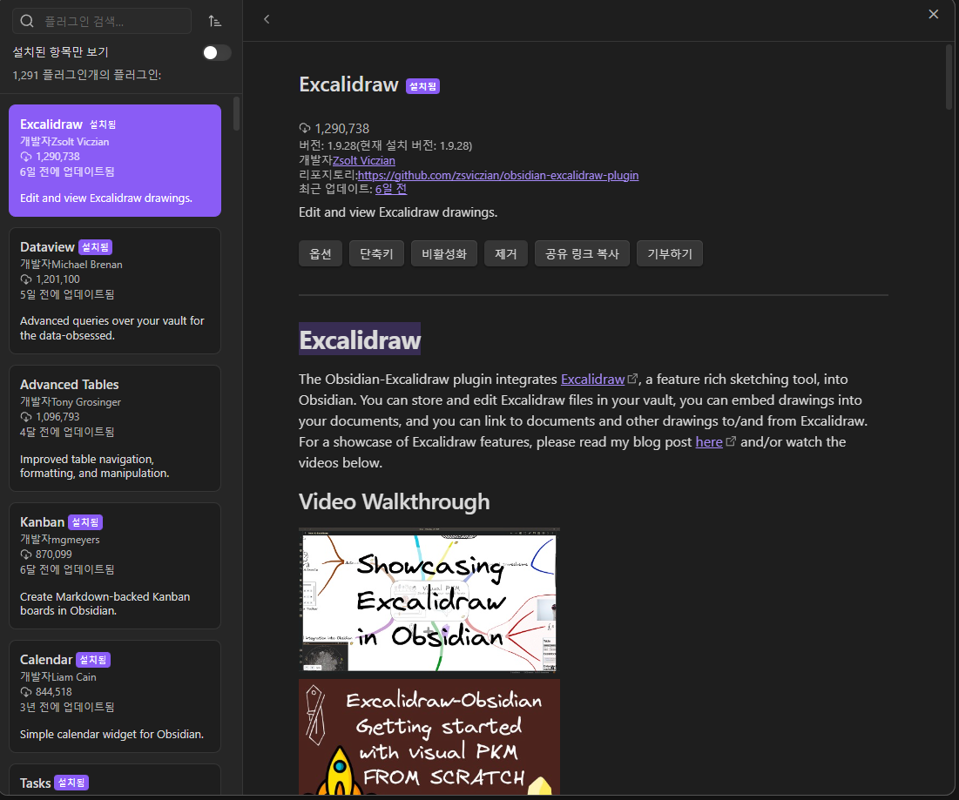Click the '1,291 플러그인개의 플러그인' count text
Image resolution: width=959 pixels, height=800 pixels.
click(87, 75)
